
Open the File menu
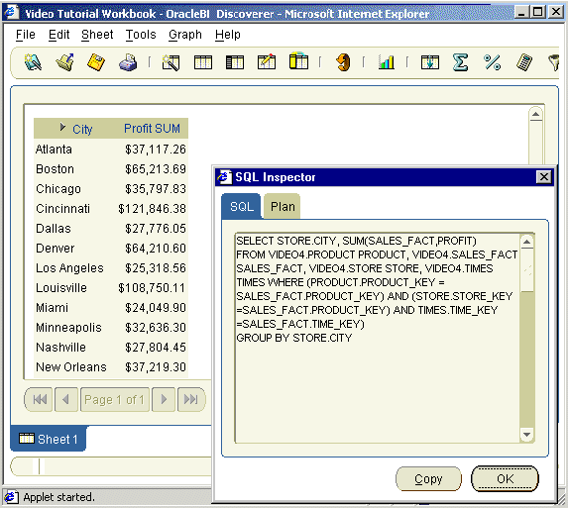click(26, 35)
